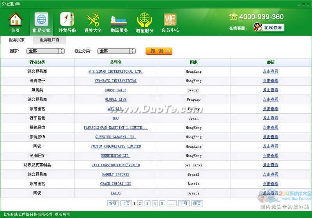Image resolution: width=312 pixels, height=218 pixels.
Task: Switch to the 世界进口商 tab
Action: [50, 40]
